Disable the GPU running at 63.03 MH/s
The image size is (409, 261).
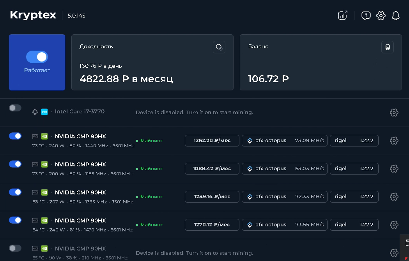click(15, 164)
